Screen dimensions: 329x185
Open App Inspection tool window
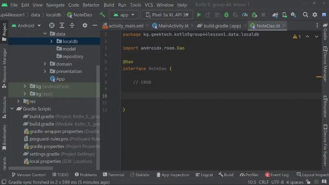tap(173, 175)
